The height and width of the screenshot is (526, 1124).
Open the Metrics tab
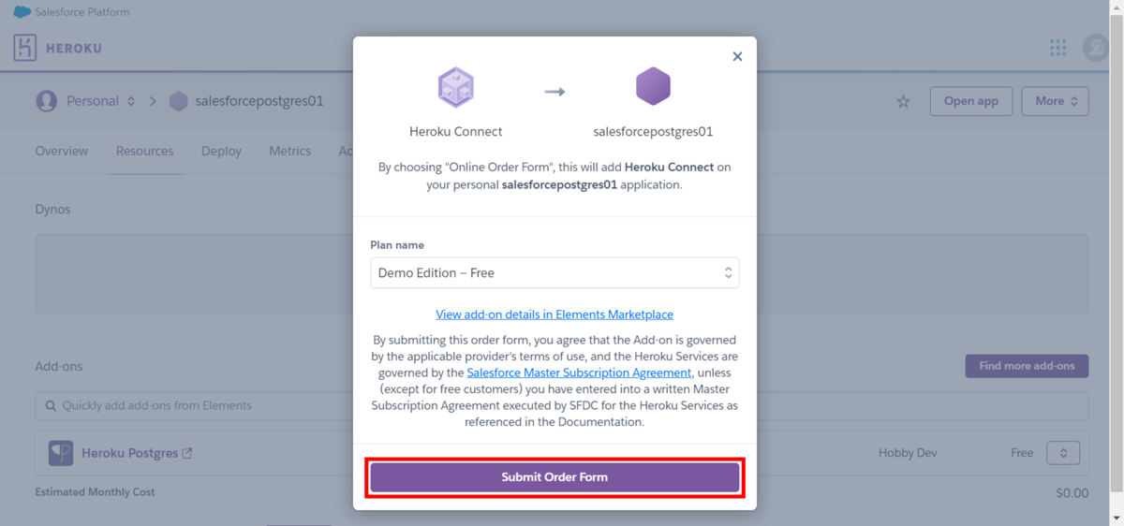click(x=289, y=151)
